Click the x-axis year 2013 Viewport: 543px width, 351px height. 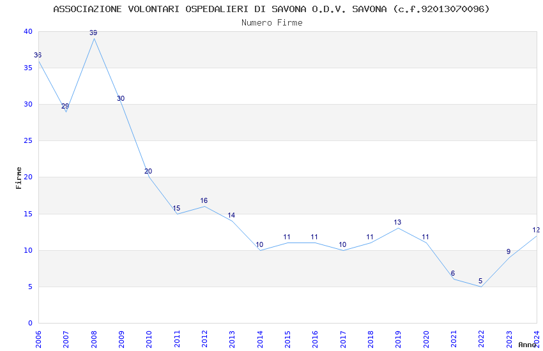[x=232, y=339]
